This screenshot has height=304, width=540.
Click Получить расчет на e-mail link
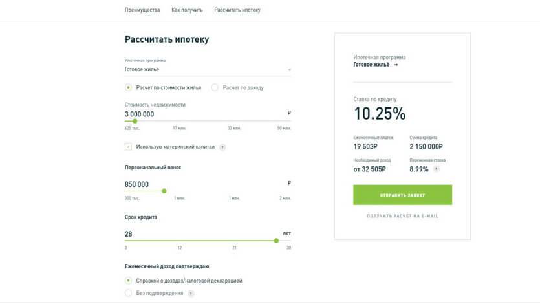click(x=403, y=216)
